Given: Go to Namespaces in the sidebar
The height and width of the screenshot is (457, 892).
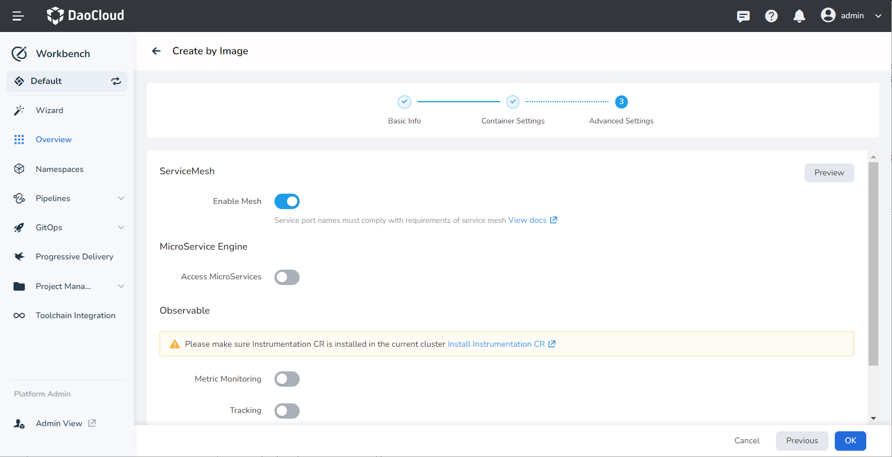Looking at the screenshot, I should [59, 169].
